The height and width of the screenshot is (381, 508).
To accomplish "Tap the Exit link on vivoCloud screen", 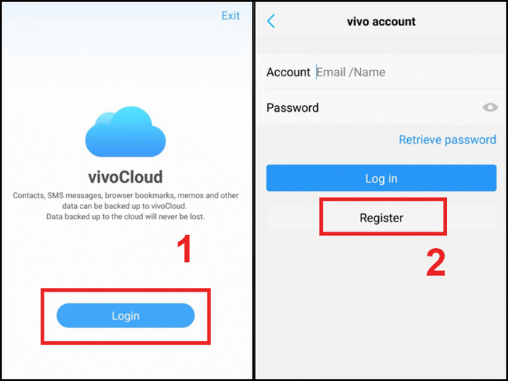I will [x=230, y=15].
